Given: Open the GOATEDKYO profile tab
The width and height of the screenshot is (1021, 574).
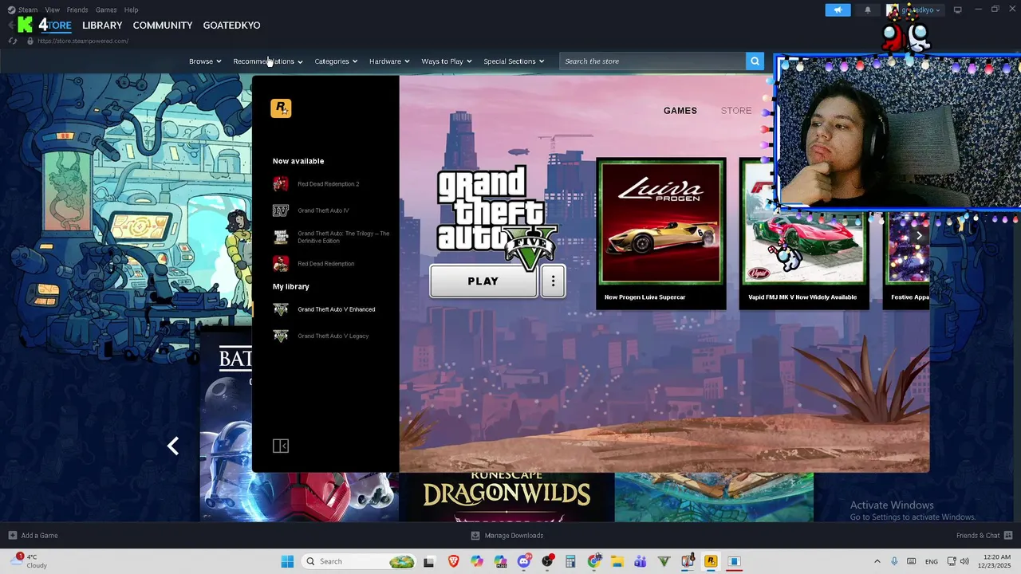Looking at the screenshot, I should [231, 26].
